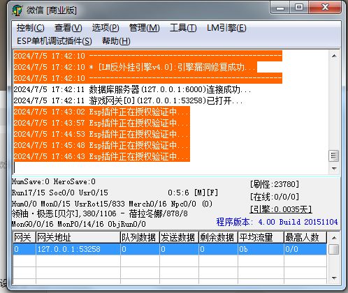Click the 最高人数 column header
Viewport: 348px width, 293px height.
pyautogui.click(x=305, y=237)
